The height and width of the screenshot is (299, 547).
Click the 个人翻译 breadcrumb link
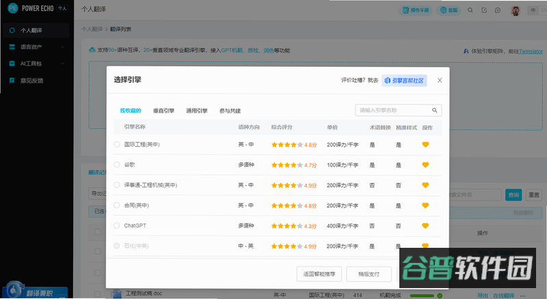(x=92, y=29)
